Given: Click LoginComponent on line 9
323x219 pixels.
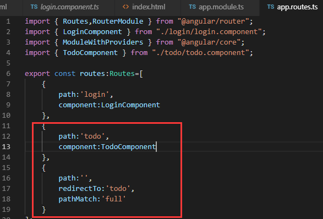Looking at the screenshot, I should tap(130, 105).
